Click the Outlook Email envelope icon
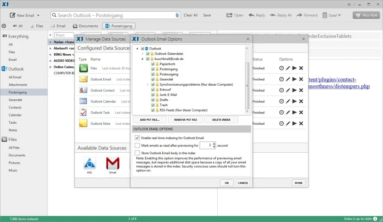 click(83, 79)
